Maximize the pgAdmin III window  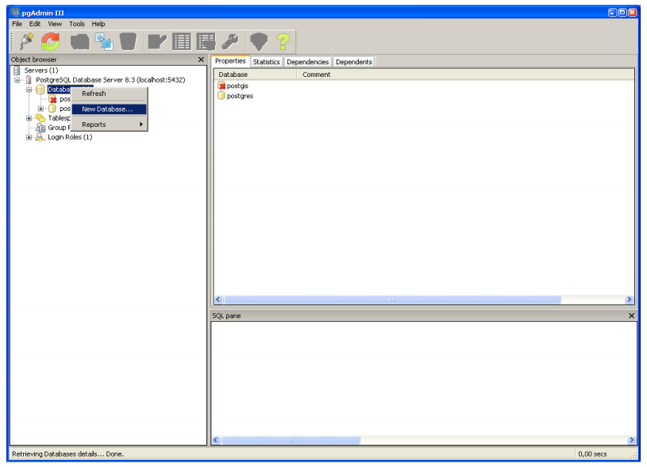(622, 13)
